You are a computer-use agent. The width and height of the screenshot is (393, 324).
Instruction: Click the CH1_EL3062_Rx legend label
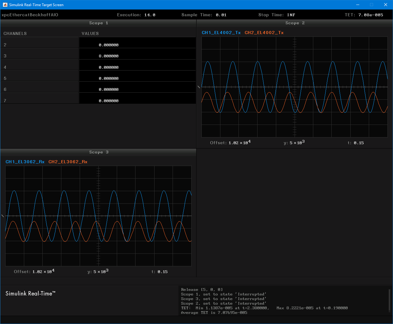pyautogui.click(x=25, y=162)
